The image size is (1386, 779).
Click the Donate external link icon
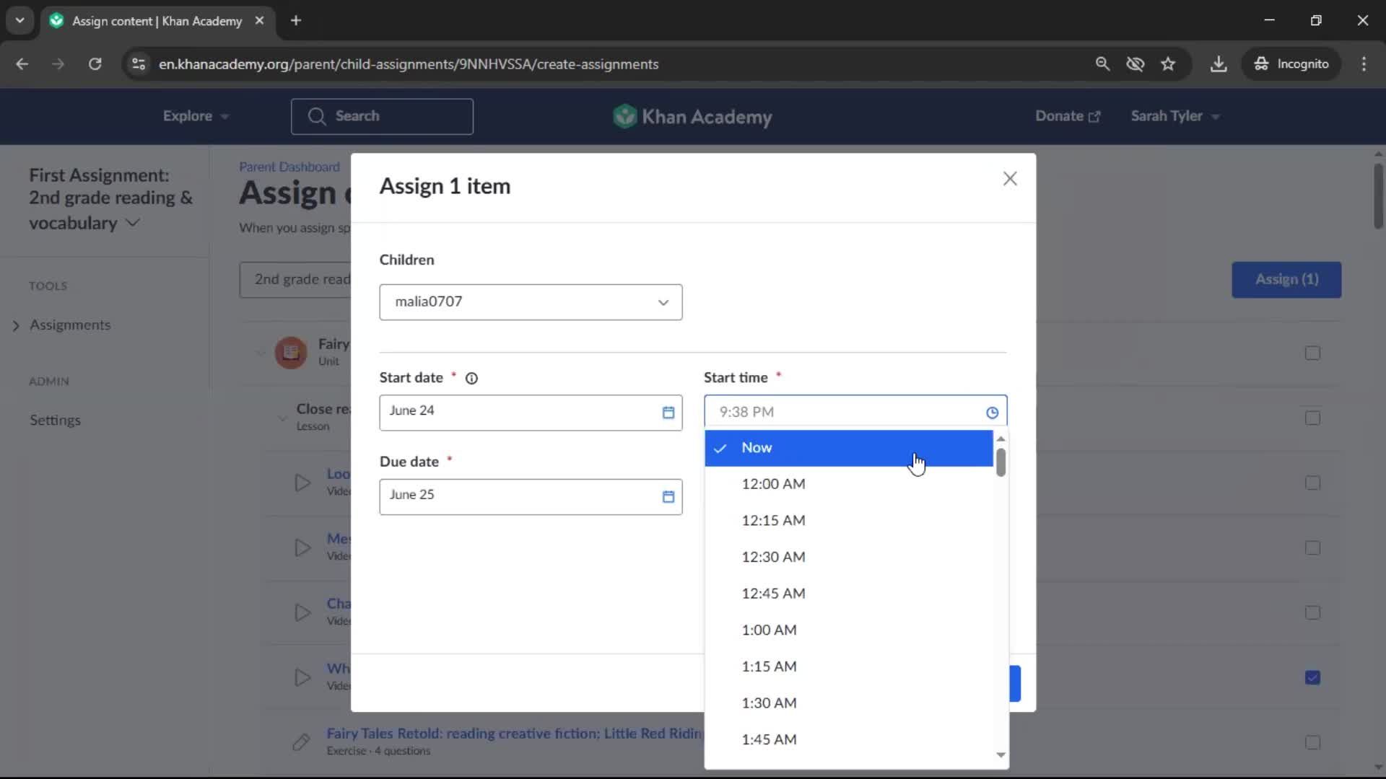(1094, 117)
